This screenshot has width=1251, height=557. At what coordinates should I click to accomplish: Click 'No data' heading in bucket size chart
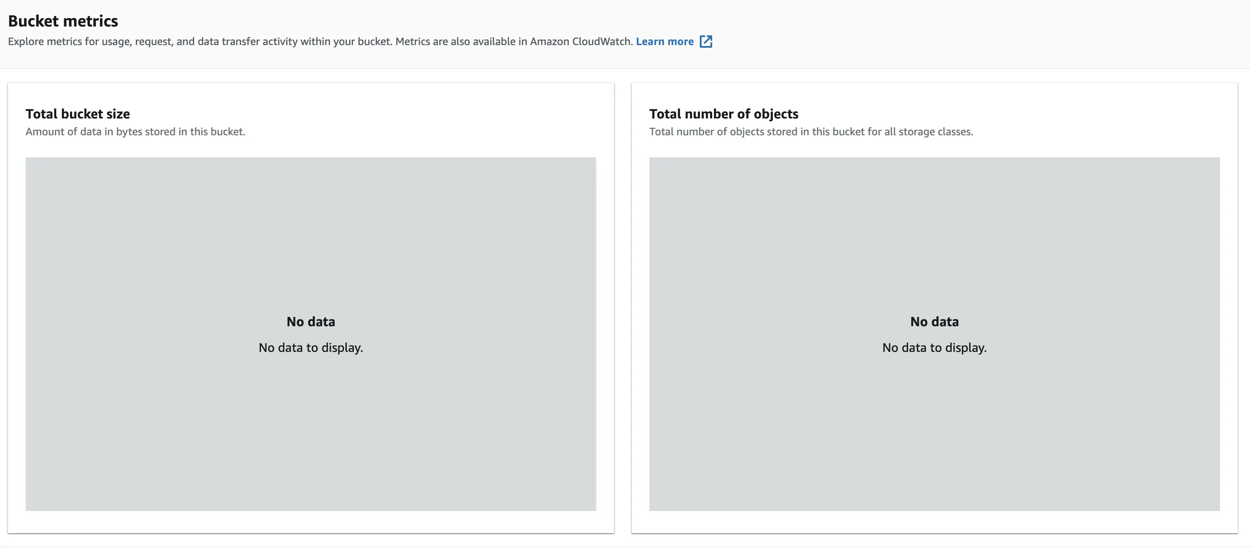coord(311,322)
